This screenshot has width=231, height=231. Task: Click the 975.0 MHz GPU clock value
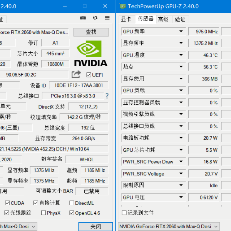point(203,32)
